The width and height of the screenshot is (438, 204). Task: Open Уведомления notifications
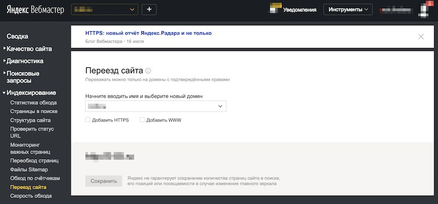pyautogui.click(x=299, y=10)
